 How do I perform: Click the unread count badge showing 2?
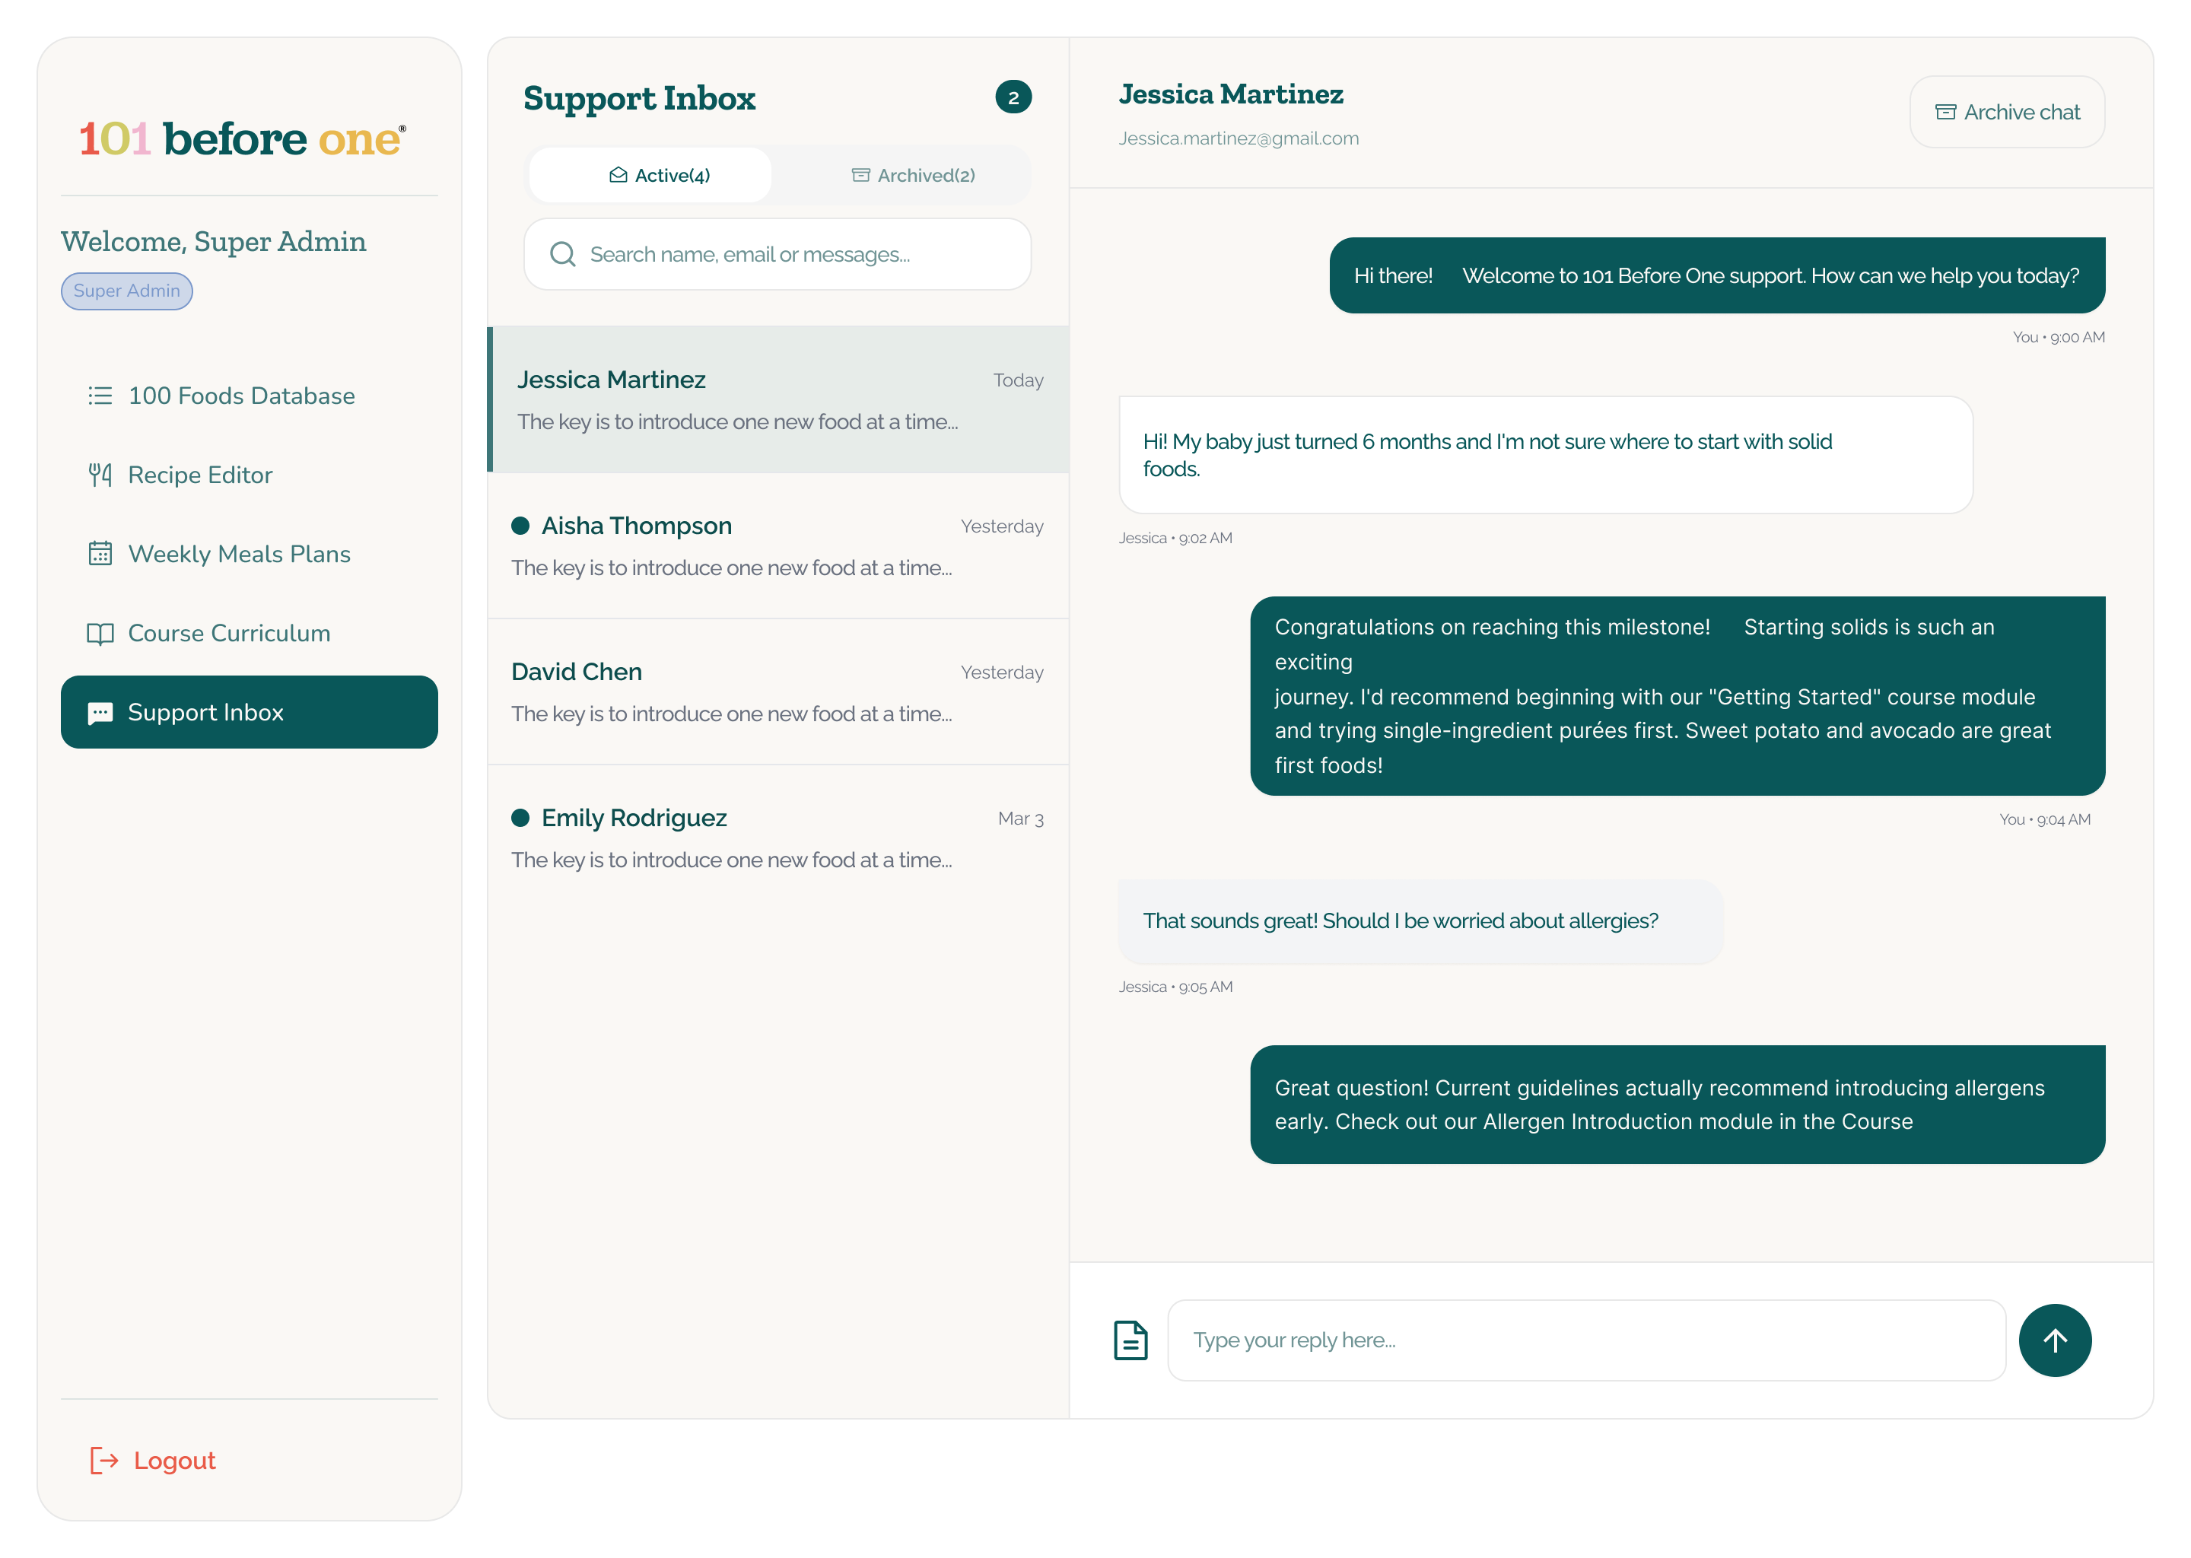1013,97
